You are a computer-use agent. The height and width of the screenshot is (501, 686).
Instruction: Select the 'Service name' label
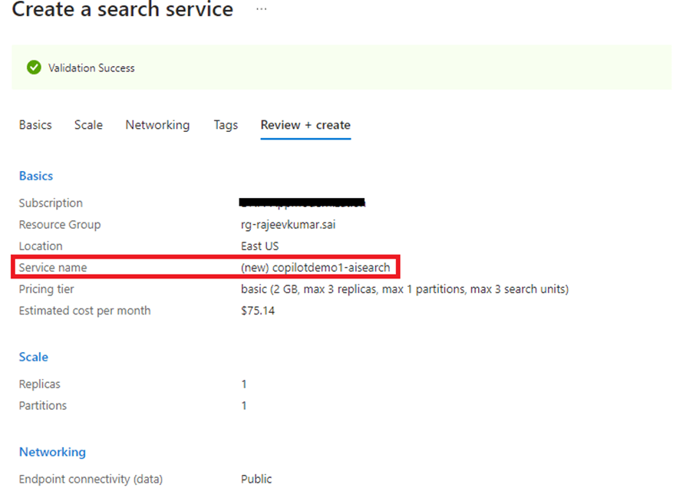click(x=53, y=267)
